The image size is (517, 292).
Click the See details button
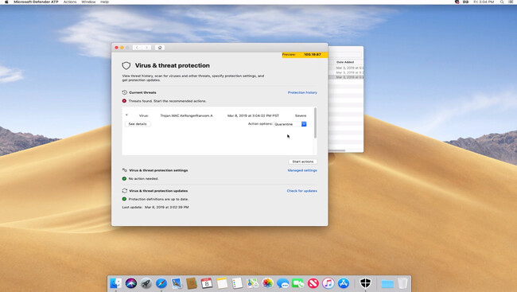(x=138, y=124)
